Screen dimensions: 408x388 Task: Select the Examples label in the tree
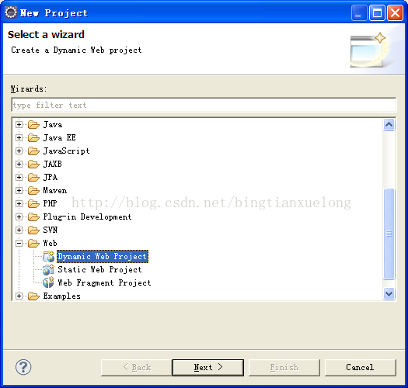[62, 296]
